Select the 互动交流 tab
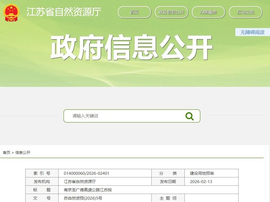 coord(245,12)
